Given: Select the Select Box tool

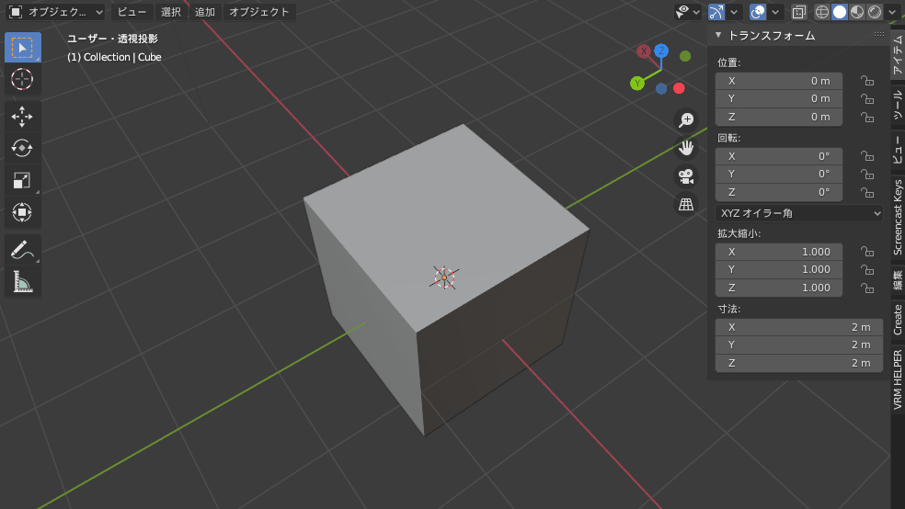Looking at the screenshot, I should click(x=22, y=47).
